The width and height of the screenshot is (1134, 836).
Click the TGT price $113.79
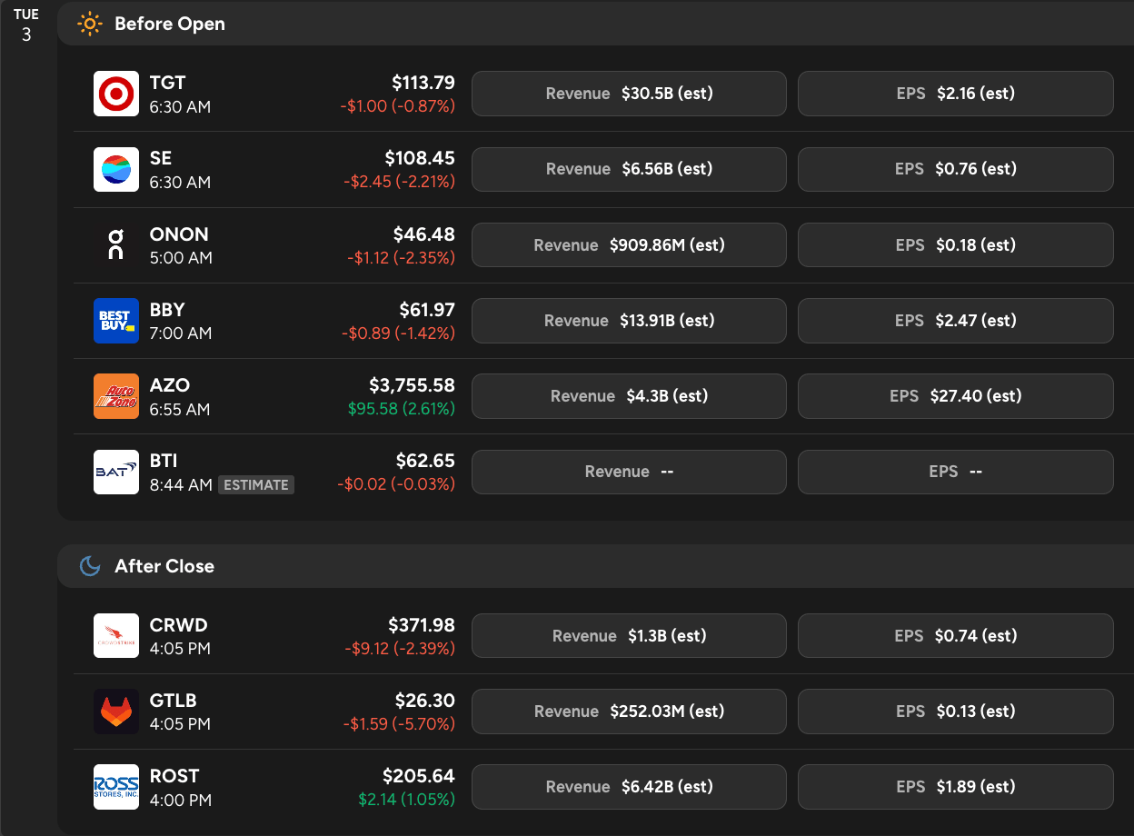(423, 83)
